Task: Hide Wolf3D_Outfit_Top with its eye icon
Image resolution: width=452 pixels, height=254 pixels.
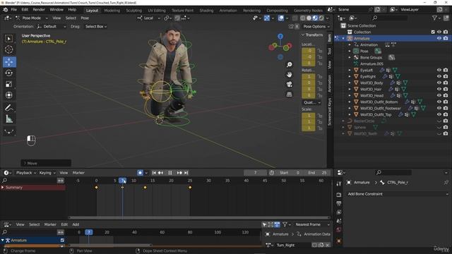Action: click(x=439, y=114)
